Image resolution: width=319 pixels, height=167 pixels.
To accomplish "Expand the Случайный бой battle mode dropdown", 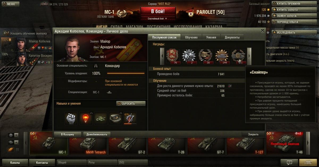I will 158,19.
